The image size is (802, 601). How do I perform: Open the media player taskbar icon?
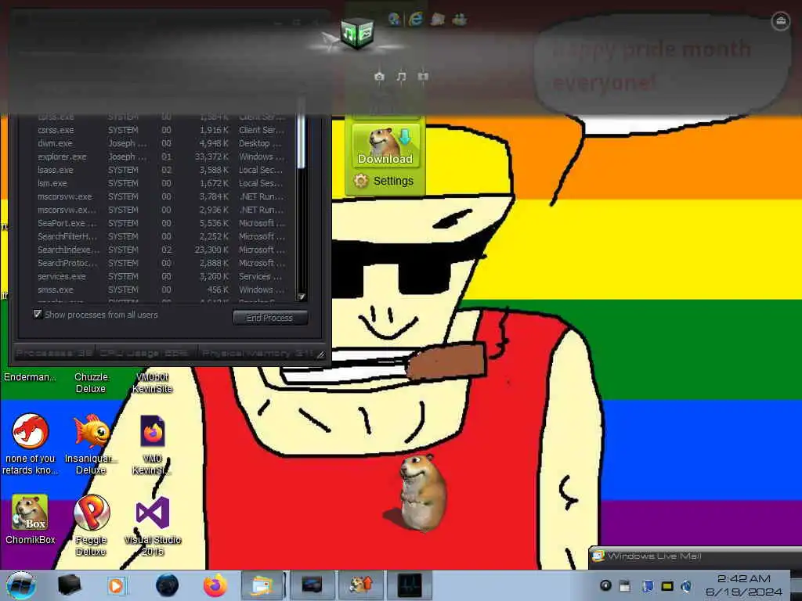click(x=116, y=585)
